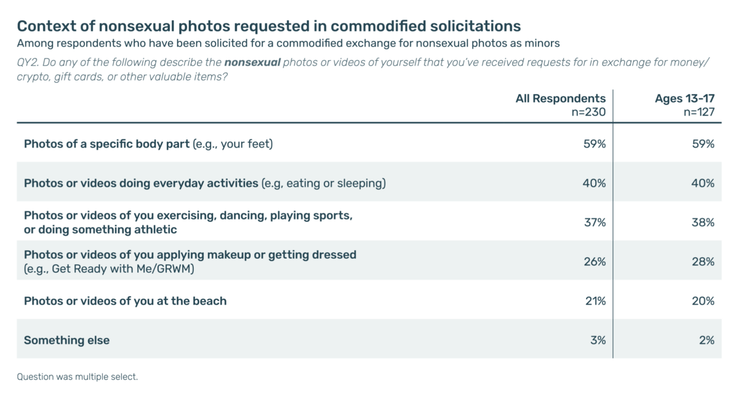
Task: Select the 28% Ages 13-17 value
Action: (703, 261)
